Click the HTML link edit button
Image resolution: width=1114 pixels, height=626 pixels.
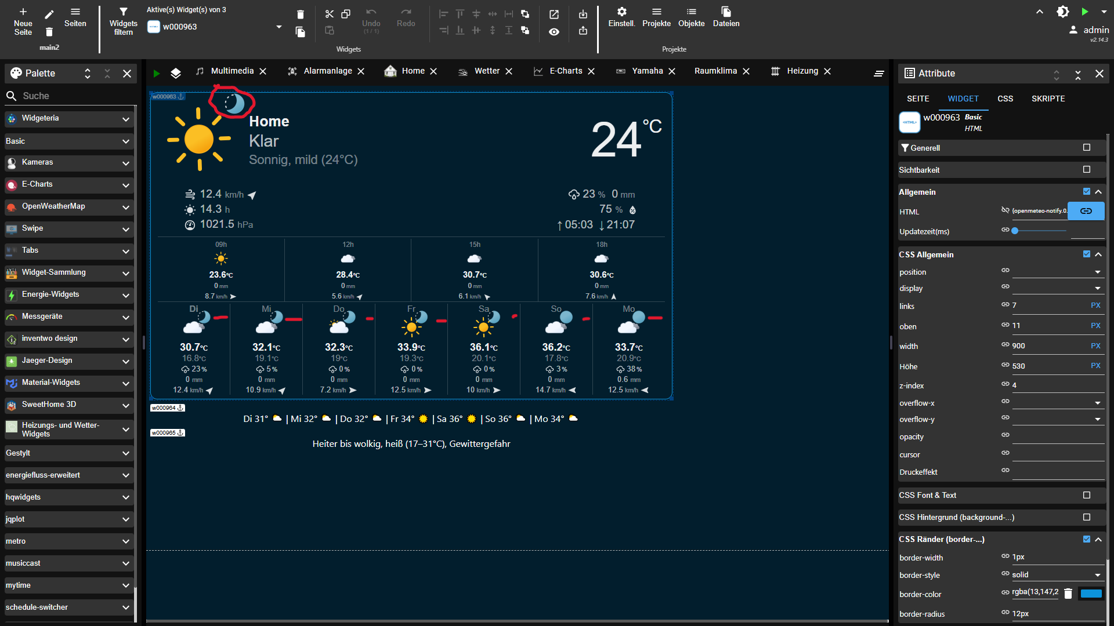tap(1086, 211)
